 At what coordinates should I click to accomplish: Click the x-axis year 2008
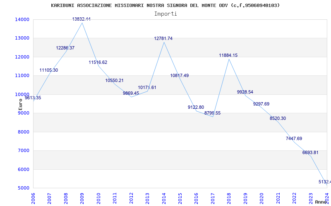(66, 198)
